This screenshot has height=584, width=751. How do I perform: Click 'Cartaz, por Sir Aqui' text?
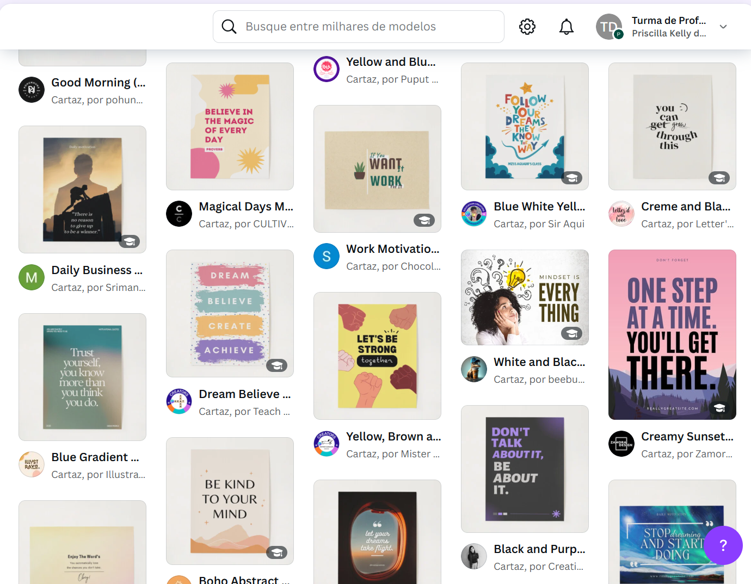[x=539, y=224]
